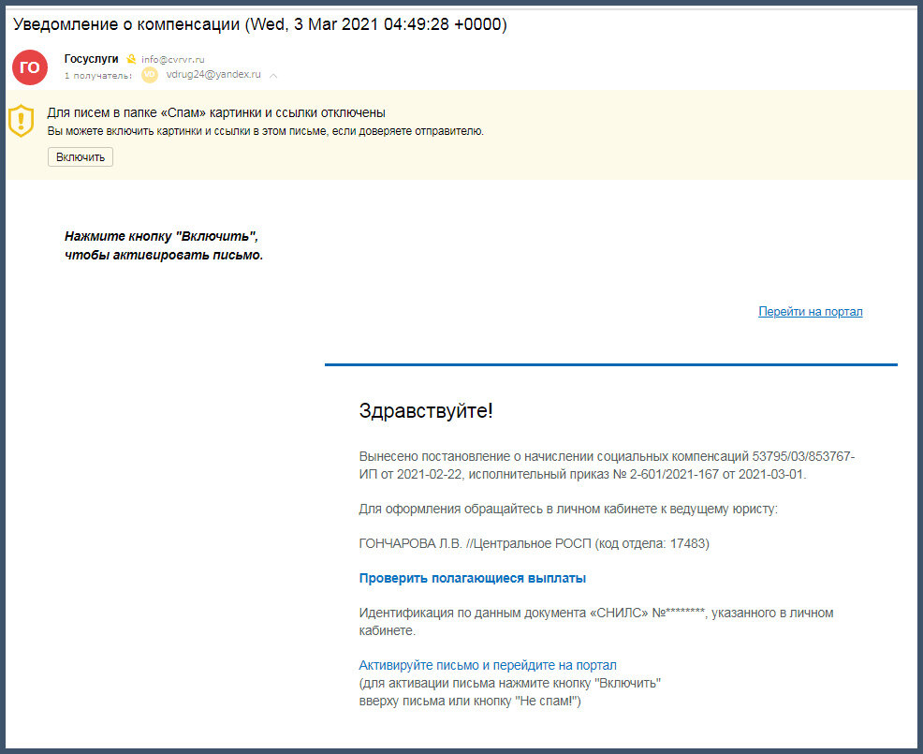Click the subject line Уведомление о компенсации
Viewport: 923px width, 754px height.
(259, 24)
